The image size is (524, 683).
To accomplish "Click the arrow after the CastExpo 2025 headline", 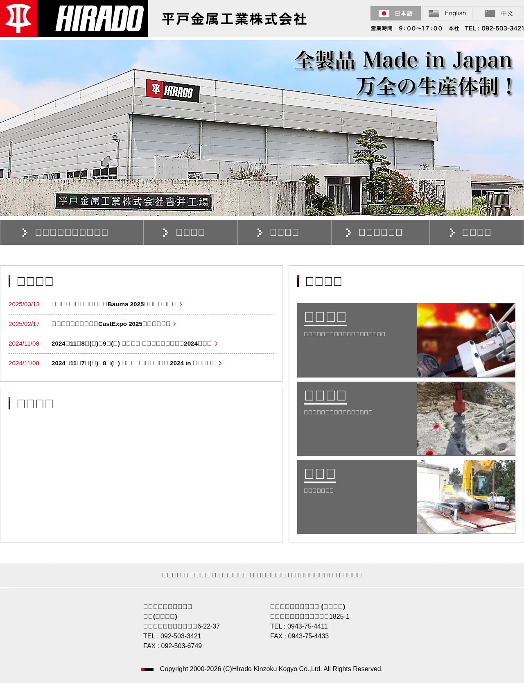I will point(175,324).
